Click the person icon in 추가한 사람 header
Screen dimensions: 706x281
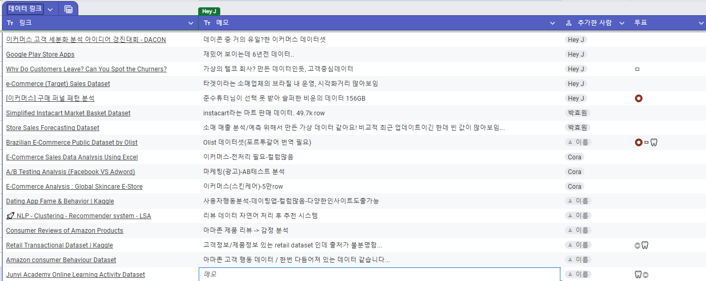[x=569, y=23]
